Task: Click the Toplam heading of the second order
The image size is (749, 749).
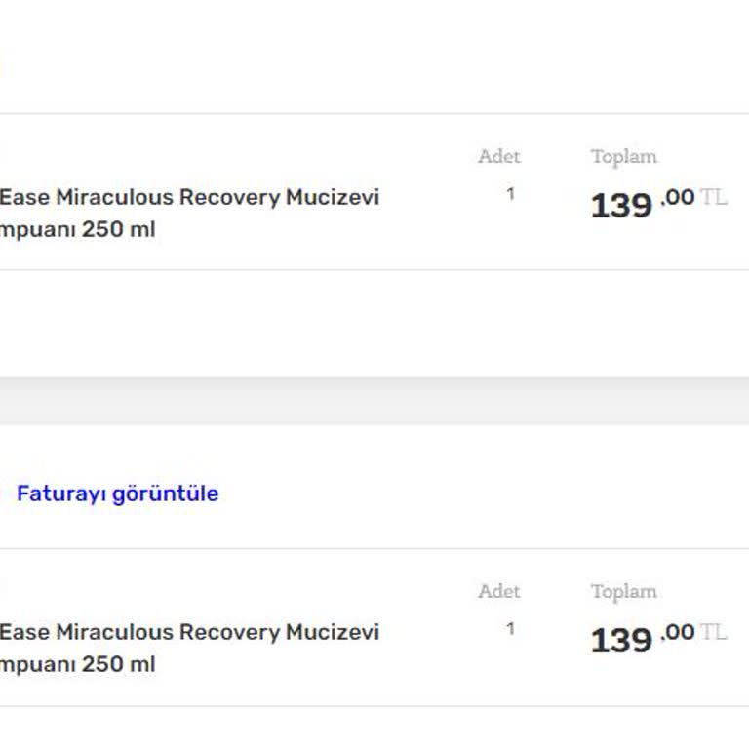Action: (623, 591)
